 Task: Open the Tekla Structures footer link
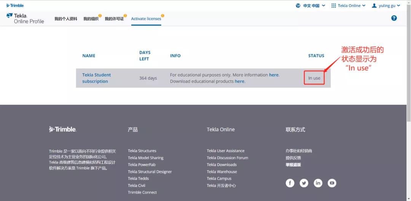tap(142, 151)
